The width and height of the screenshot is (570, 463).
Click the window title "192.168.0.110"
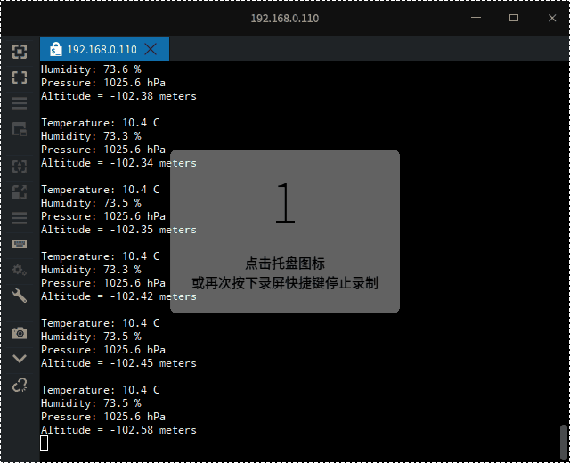(285, 18)
